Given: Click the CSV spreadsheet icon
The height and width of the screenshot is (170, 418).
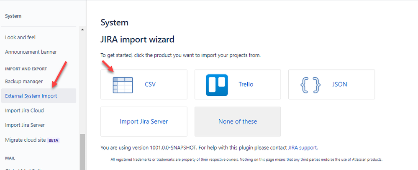Looking at the screenshot, I should pos(123,85).
